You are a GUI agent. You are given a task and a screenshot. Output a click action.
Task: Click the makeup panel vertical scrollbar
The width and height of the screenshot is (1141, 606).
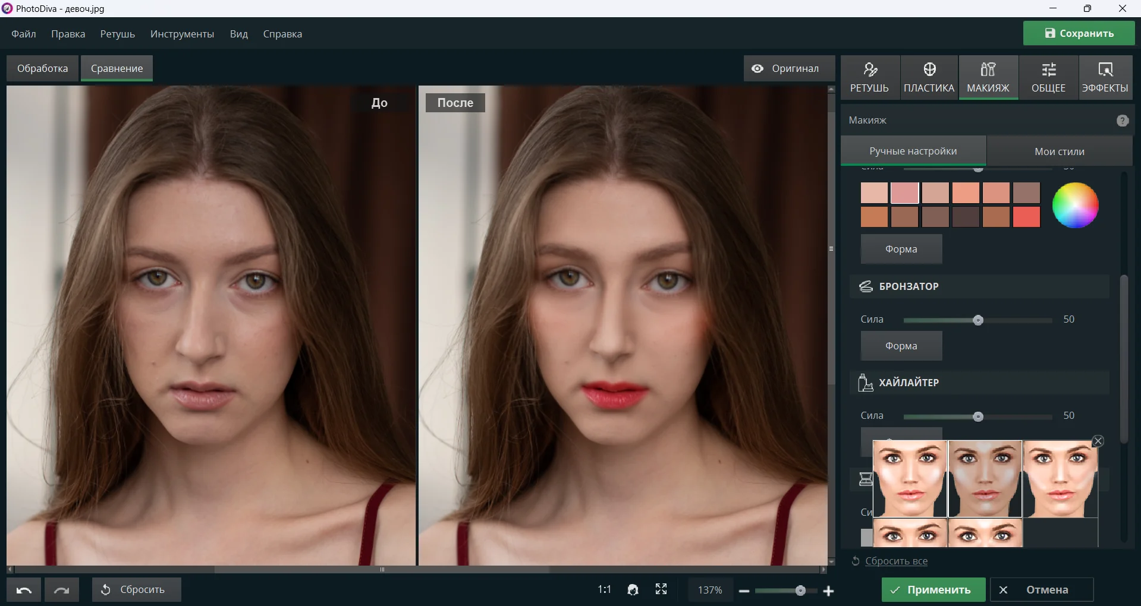1124,359
